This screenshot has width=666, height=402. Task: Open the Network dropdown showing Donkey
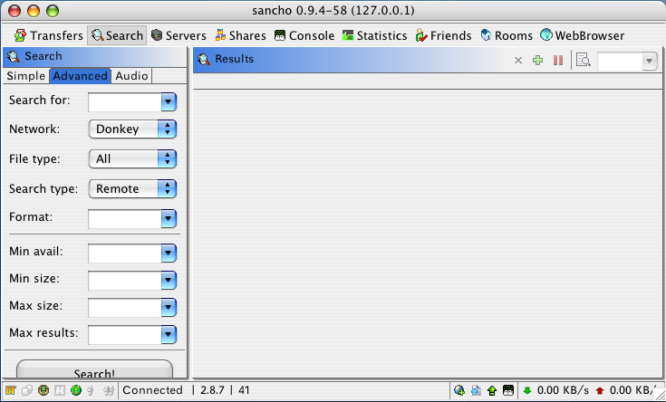coord(132,129)
